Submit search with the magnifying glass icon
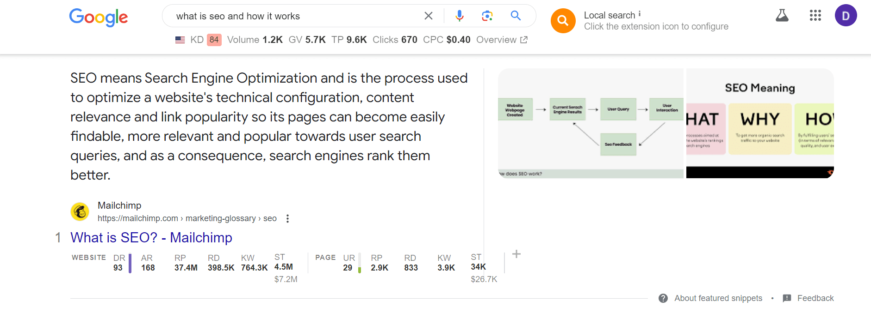 516,16
